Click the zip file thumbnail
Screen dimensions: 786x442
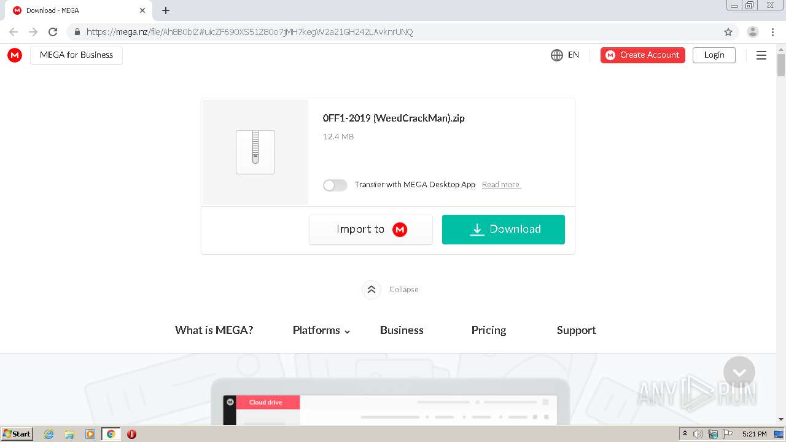click(255, 152)
